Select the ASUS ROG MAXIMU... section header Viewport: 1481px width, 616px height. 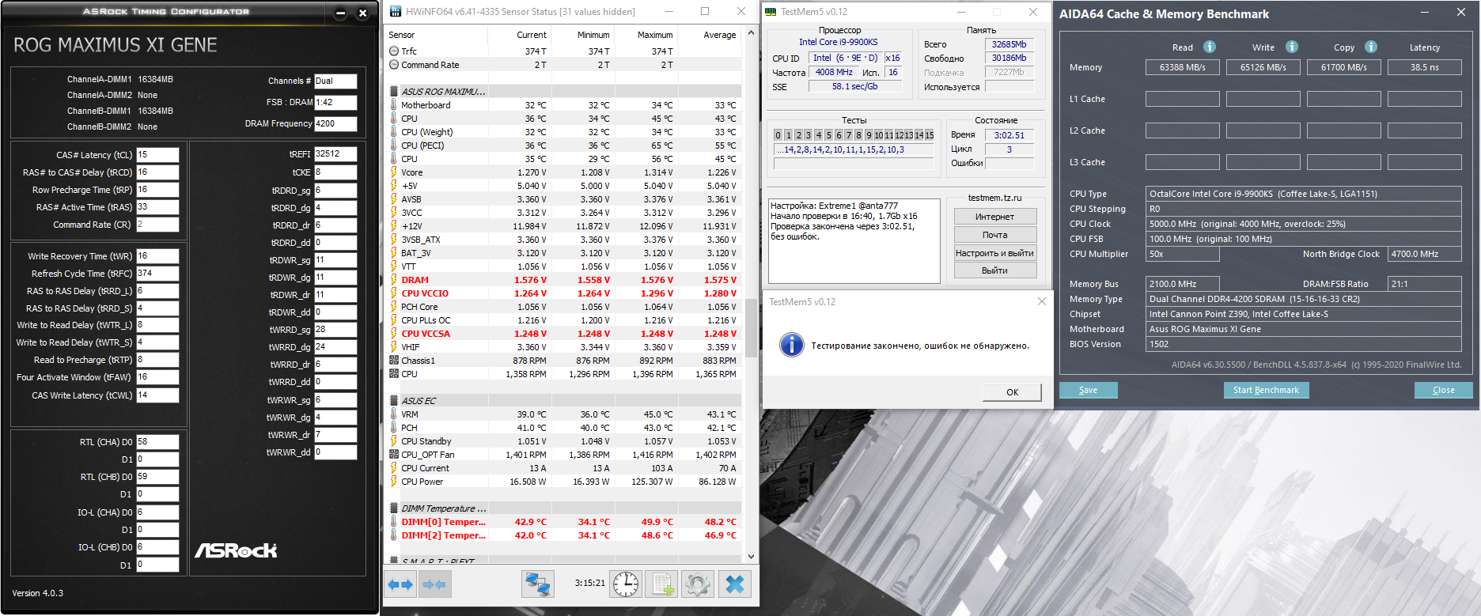(x=563, y=92)
